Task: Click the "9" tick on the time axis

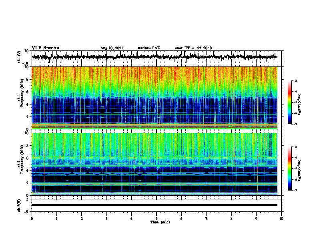Action: (x=256, y=219)
